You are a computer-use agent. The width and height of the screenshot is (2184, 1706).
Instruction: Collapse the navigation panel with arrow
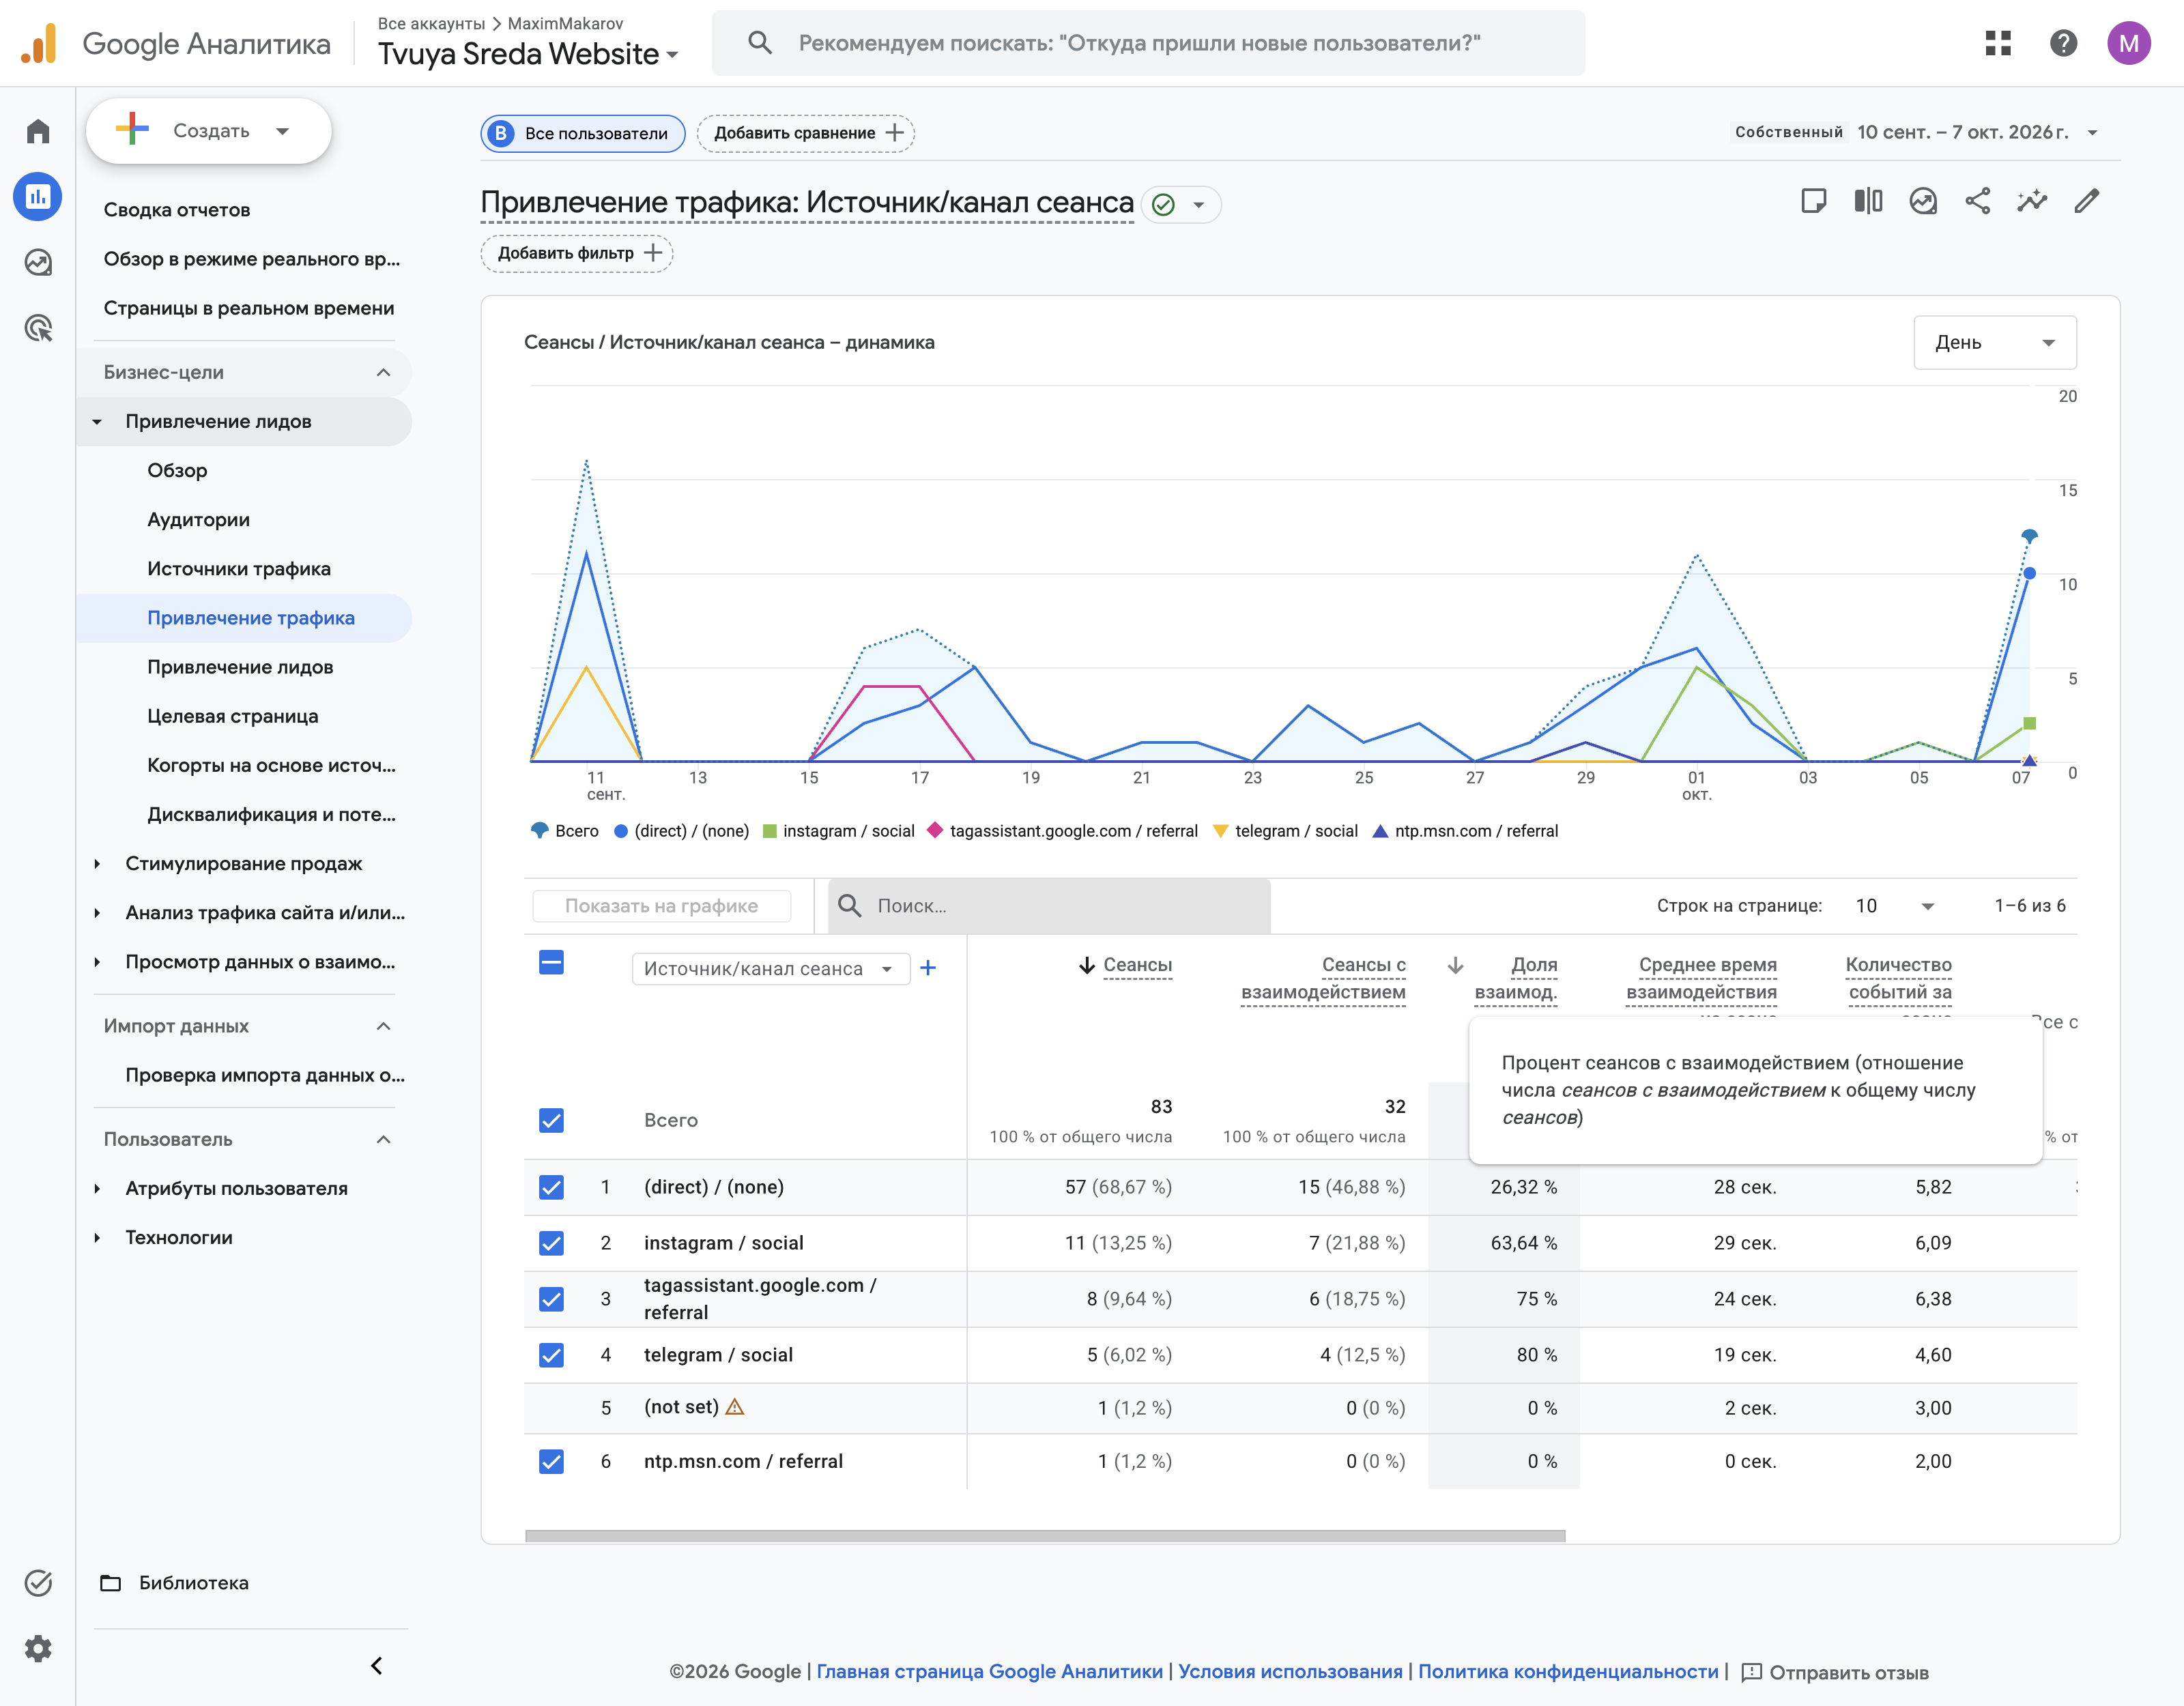tap(377, 1666)
